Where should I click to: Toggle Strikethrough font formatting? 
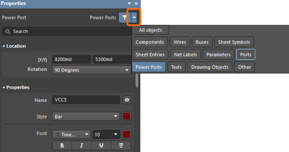point(121,146)
